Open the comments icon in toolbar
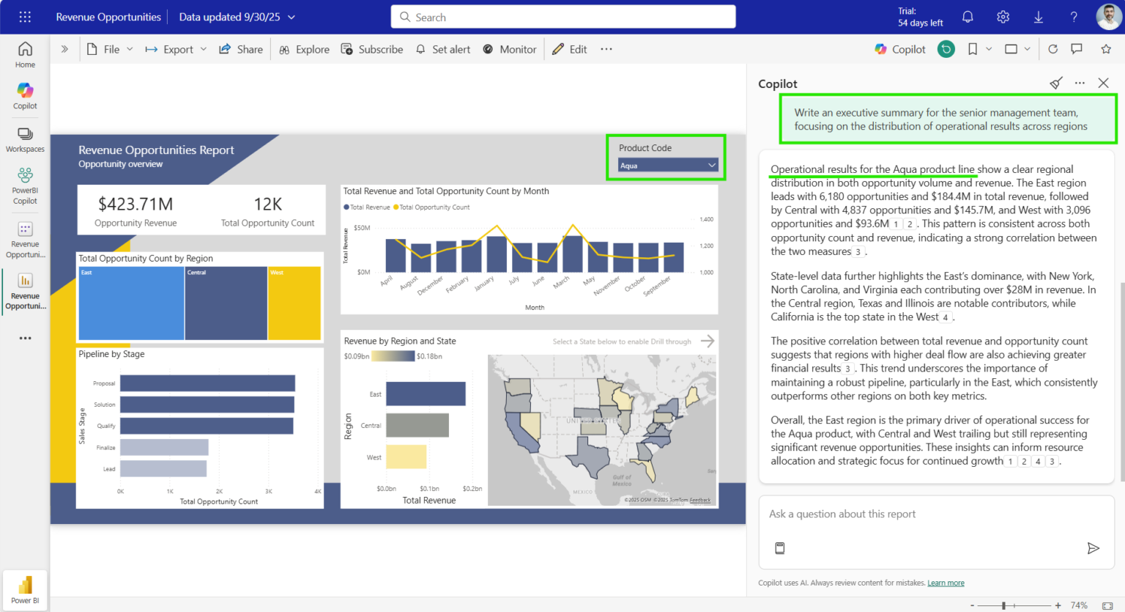The width and height of the screenshot is (1125, 612). point(1077,49)
